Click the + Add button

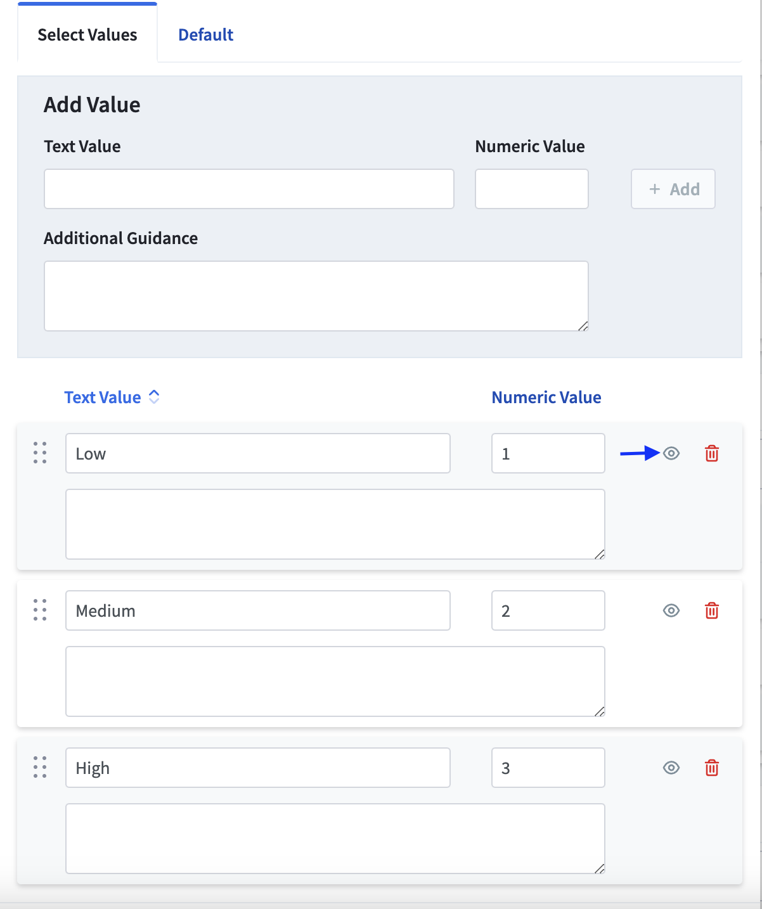click(x=673, y=189)
